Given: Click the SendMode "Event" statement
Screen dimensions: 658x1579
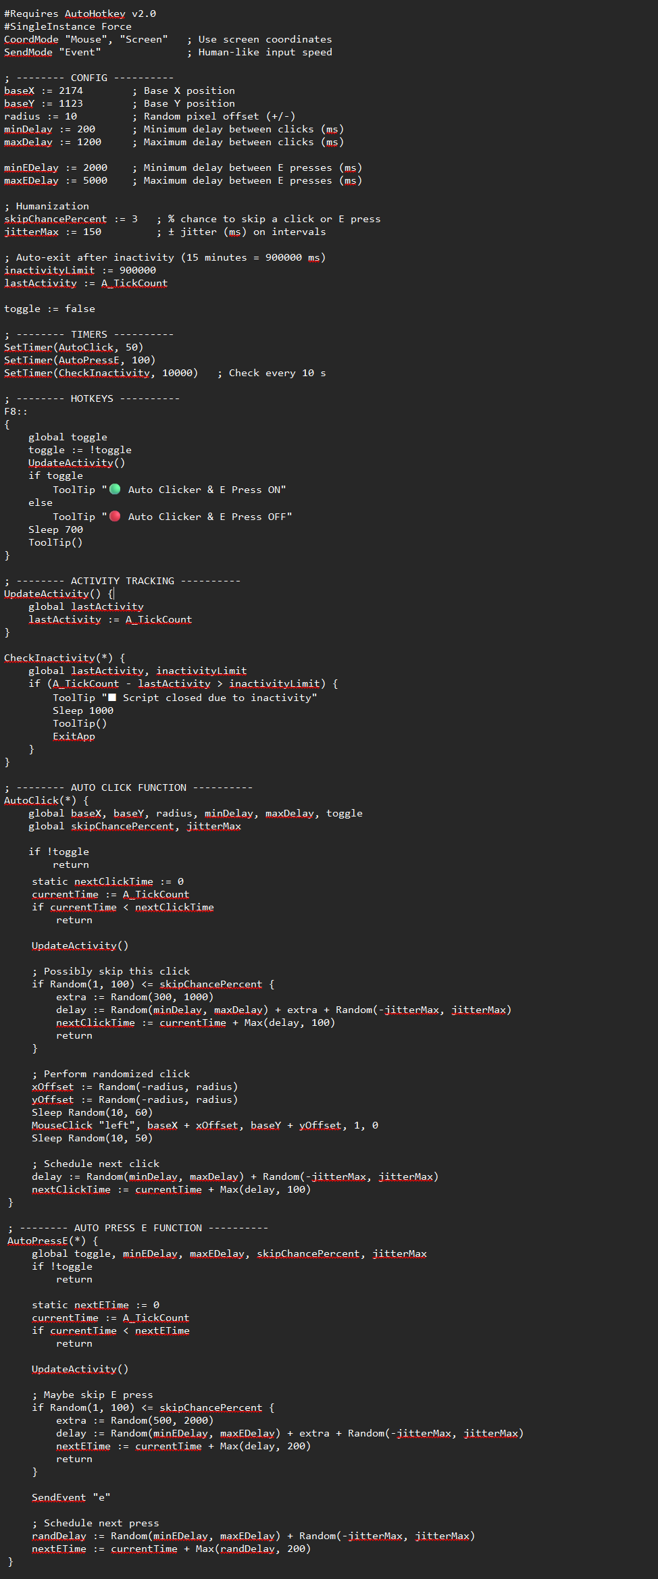Looking at the screenshot, I should coord(53,52).
